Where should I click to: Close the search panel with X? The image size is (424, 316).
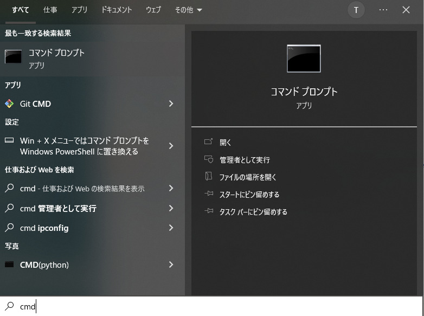(x=406, y=10)
